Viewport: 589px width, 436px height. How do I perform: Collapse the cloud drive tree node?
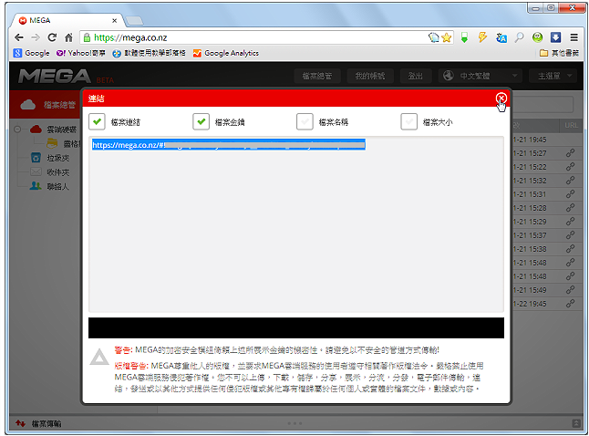click(17, 130)
